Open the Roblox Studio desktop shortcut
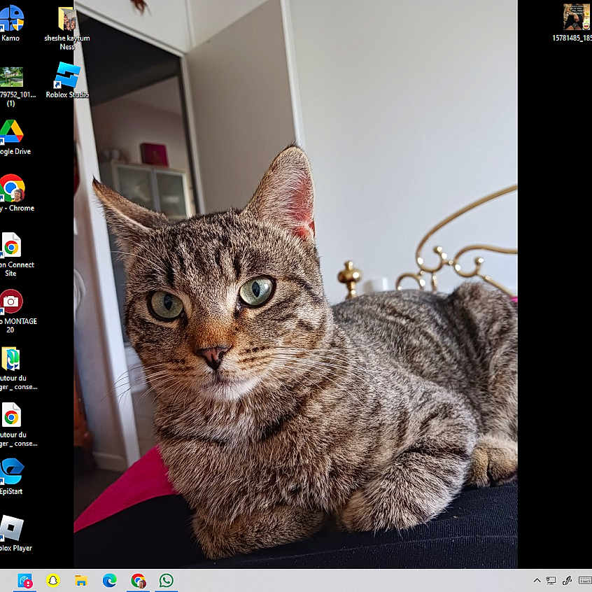This screenshot has height=592, width=592. 67,76
